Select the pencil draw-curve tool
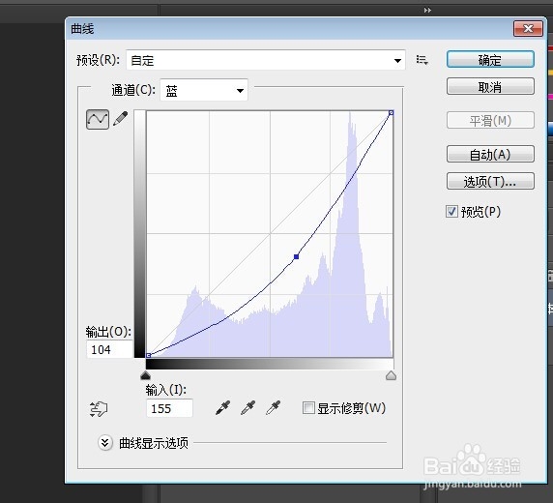The height and width of the screenshot is (503, 553). 121,119
